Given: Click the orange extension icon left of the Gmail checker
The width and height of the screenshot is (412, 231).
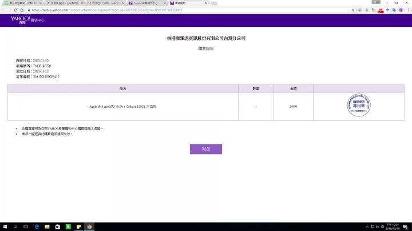Looking at the screenshot, I should (374, 10).
